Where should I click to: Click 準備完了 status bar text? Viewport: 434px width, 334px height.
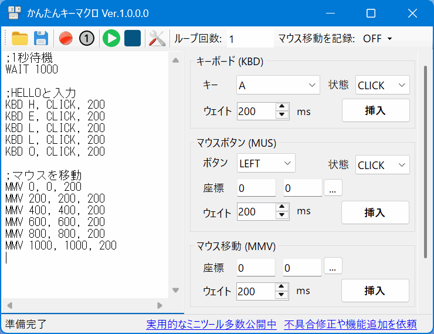pos(26,324)
